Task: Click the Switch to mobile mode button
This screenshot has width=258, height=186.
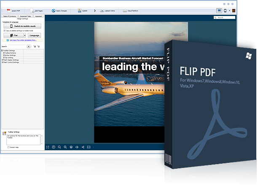Action: click(x=22, y=26)
